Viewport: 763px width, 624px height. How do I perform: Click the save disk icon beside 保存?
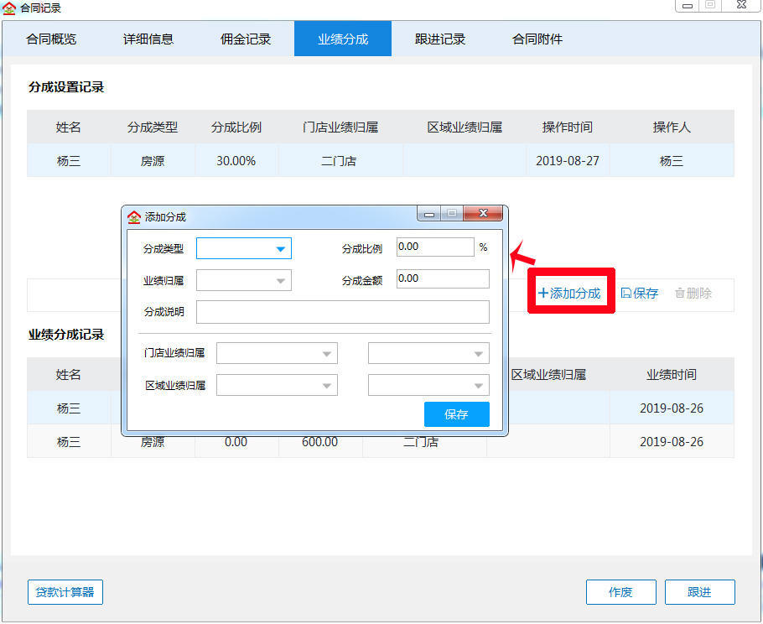[626, 293]
